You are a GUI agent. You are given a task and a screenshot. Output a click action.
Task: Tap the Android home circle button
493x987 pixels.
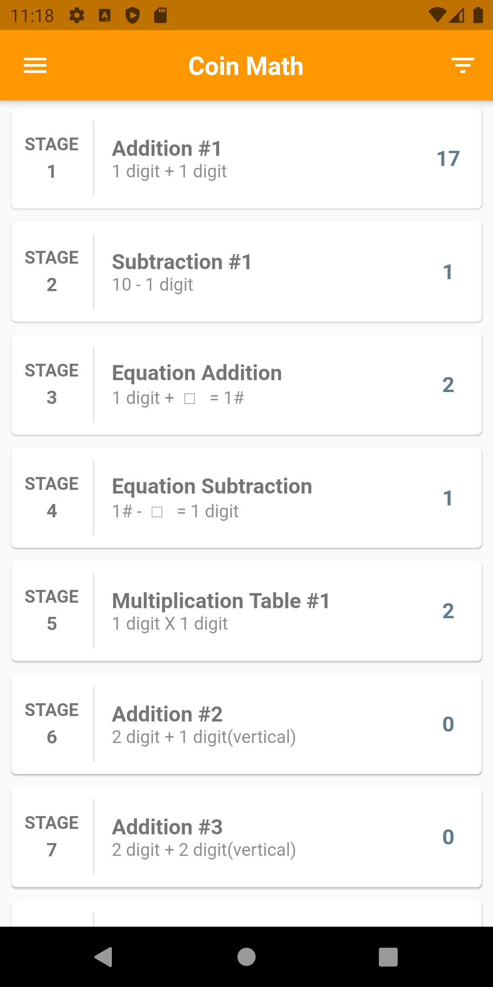(x=246, y=957)
